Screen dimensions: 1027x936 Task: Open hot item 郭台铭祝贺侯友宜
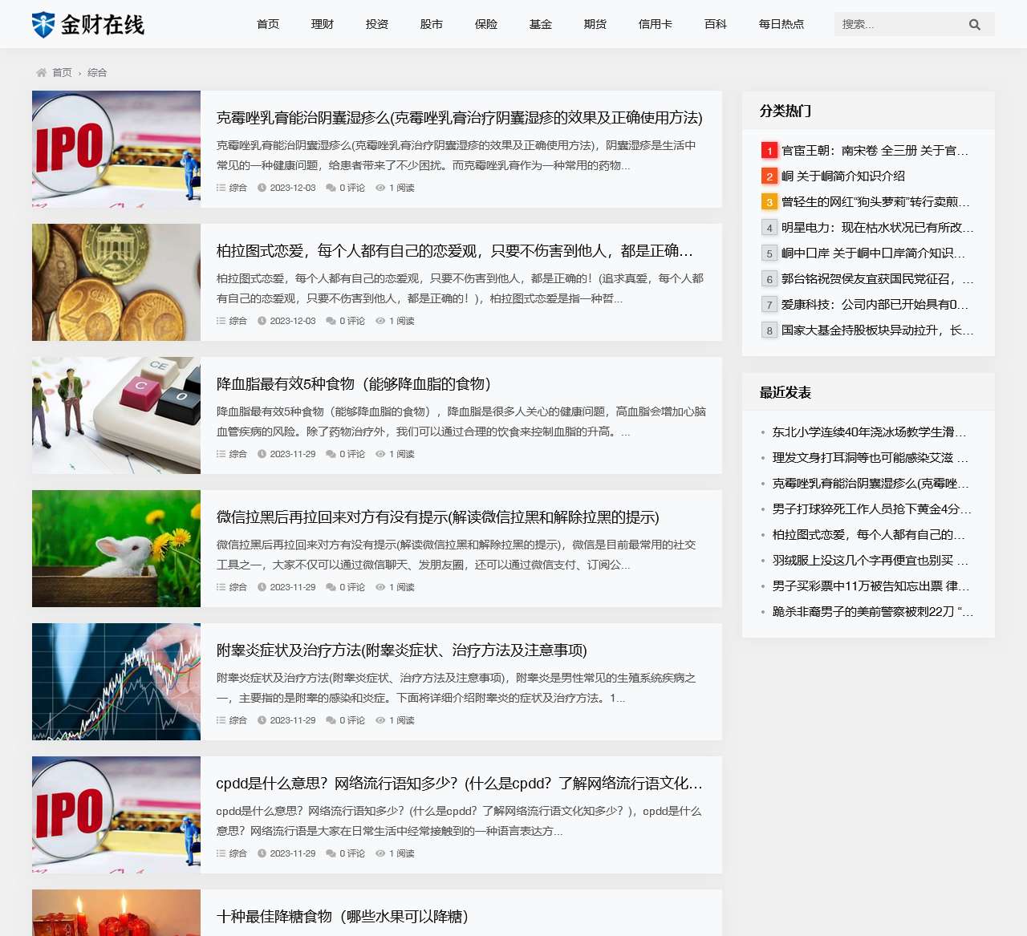(x=878, y=279)
